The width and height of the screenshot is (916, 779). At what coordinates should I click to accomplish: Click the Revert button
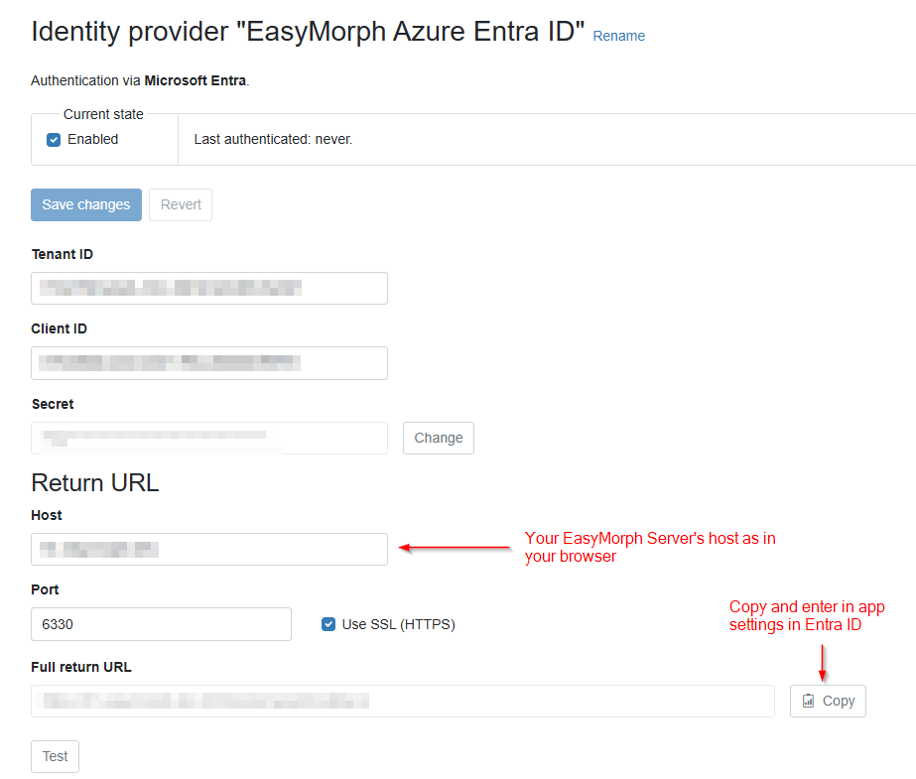point(181,205)
